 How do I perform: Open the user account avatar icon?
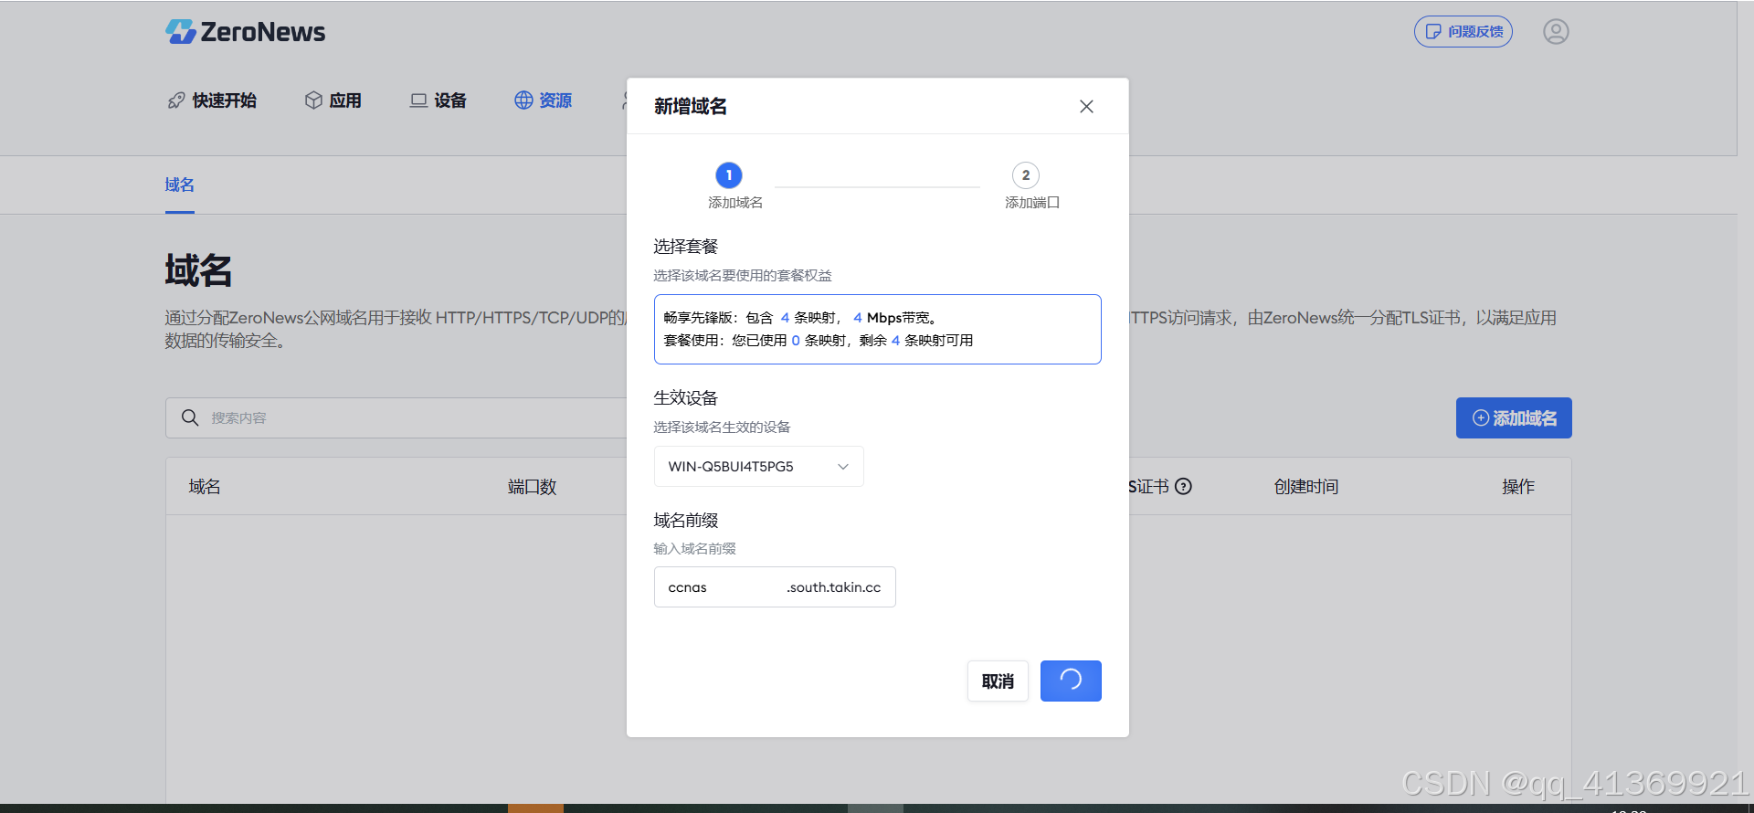[1556, 32]
